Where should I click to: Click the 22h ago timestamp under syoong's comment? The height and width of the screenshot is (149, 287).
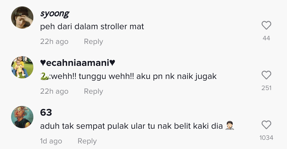(54, 41)
